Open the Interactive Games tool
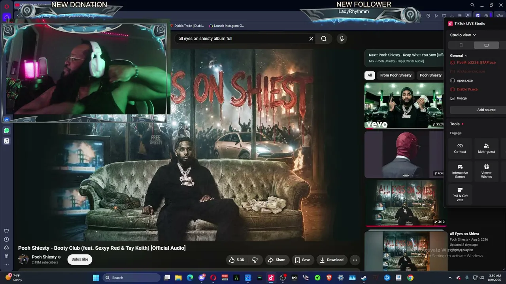The height and width of the screenshot is (284, 506). click(460, 171)
